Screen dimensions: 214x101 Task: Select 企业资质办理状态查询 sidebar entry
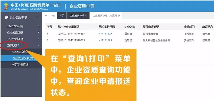click(x=21, y=58)
